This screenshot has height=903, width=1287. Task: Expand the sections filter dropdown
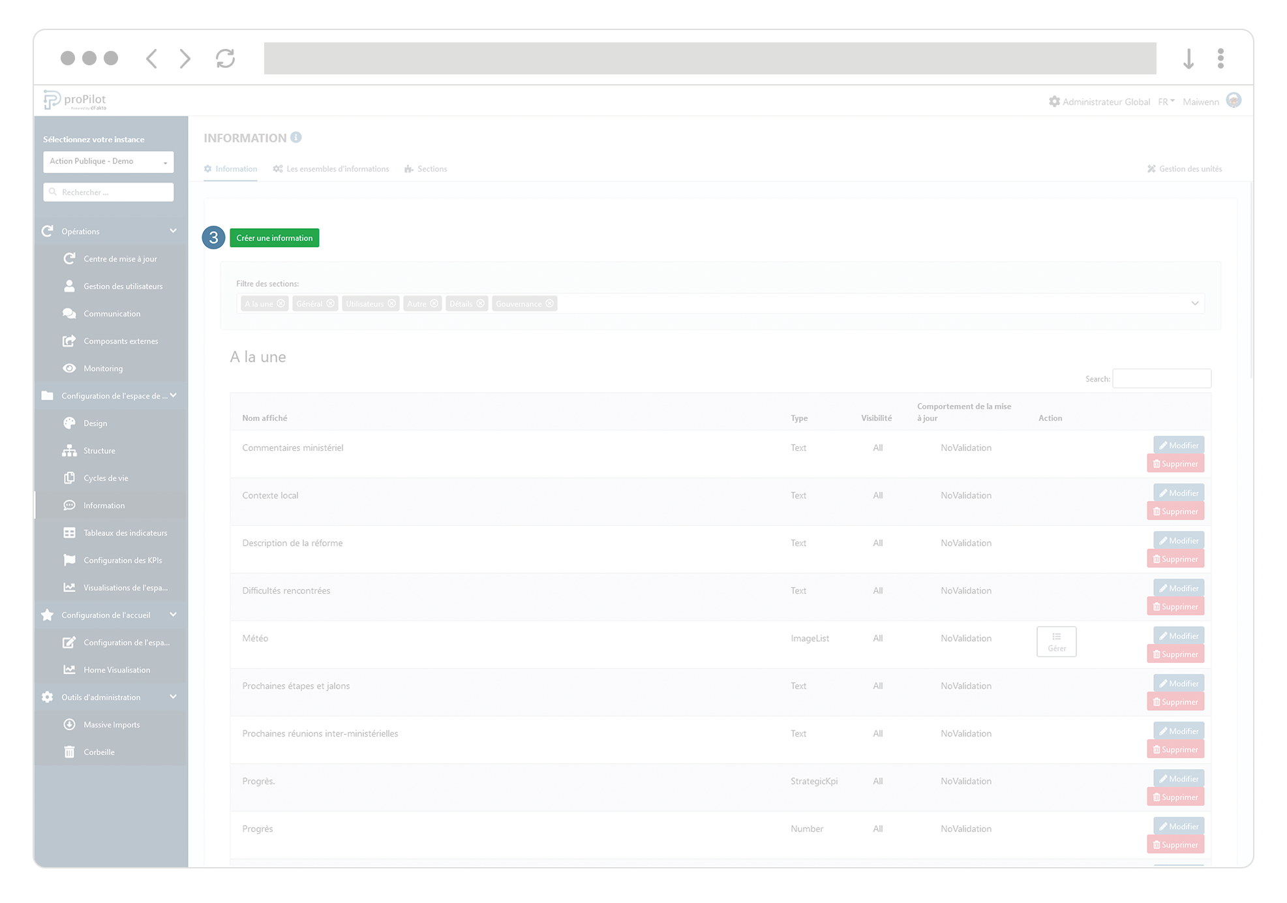tap(1195, 303)
